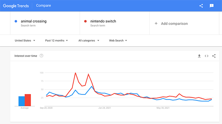Click the red nintendo switch color dot
The image size is (222, 124).
[85, 21]
